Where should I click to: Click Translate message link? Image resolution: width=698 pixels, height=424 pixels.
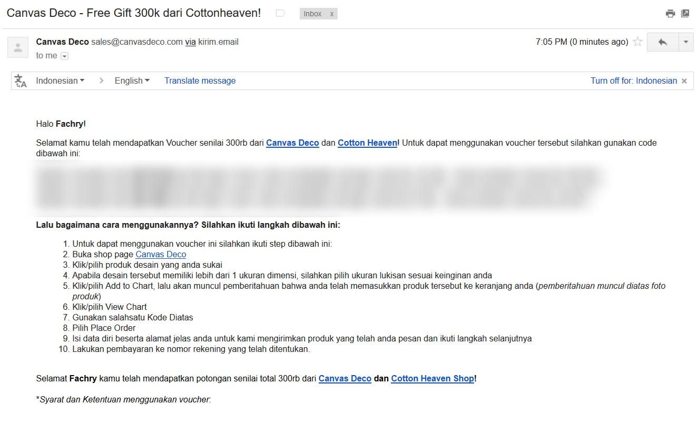200,80
